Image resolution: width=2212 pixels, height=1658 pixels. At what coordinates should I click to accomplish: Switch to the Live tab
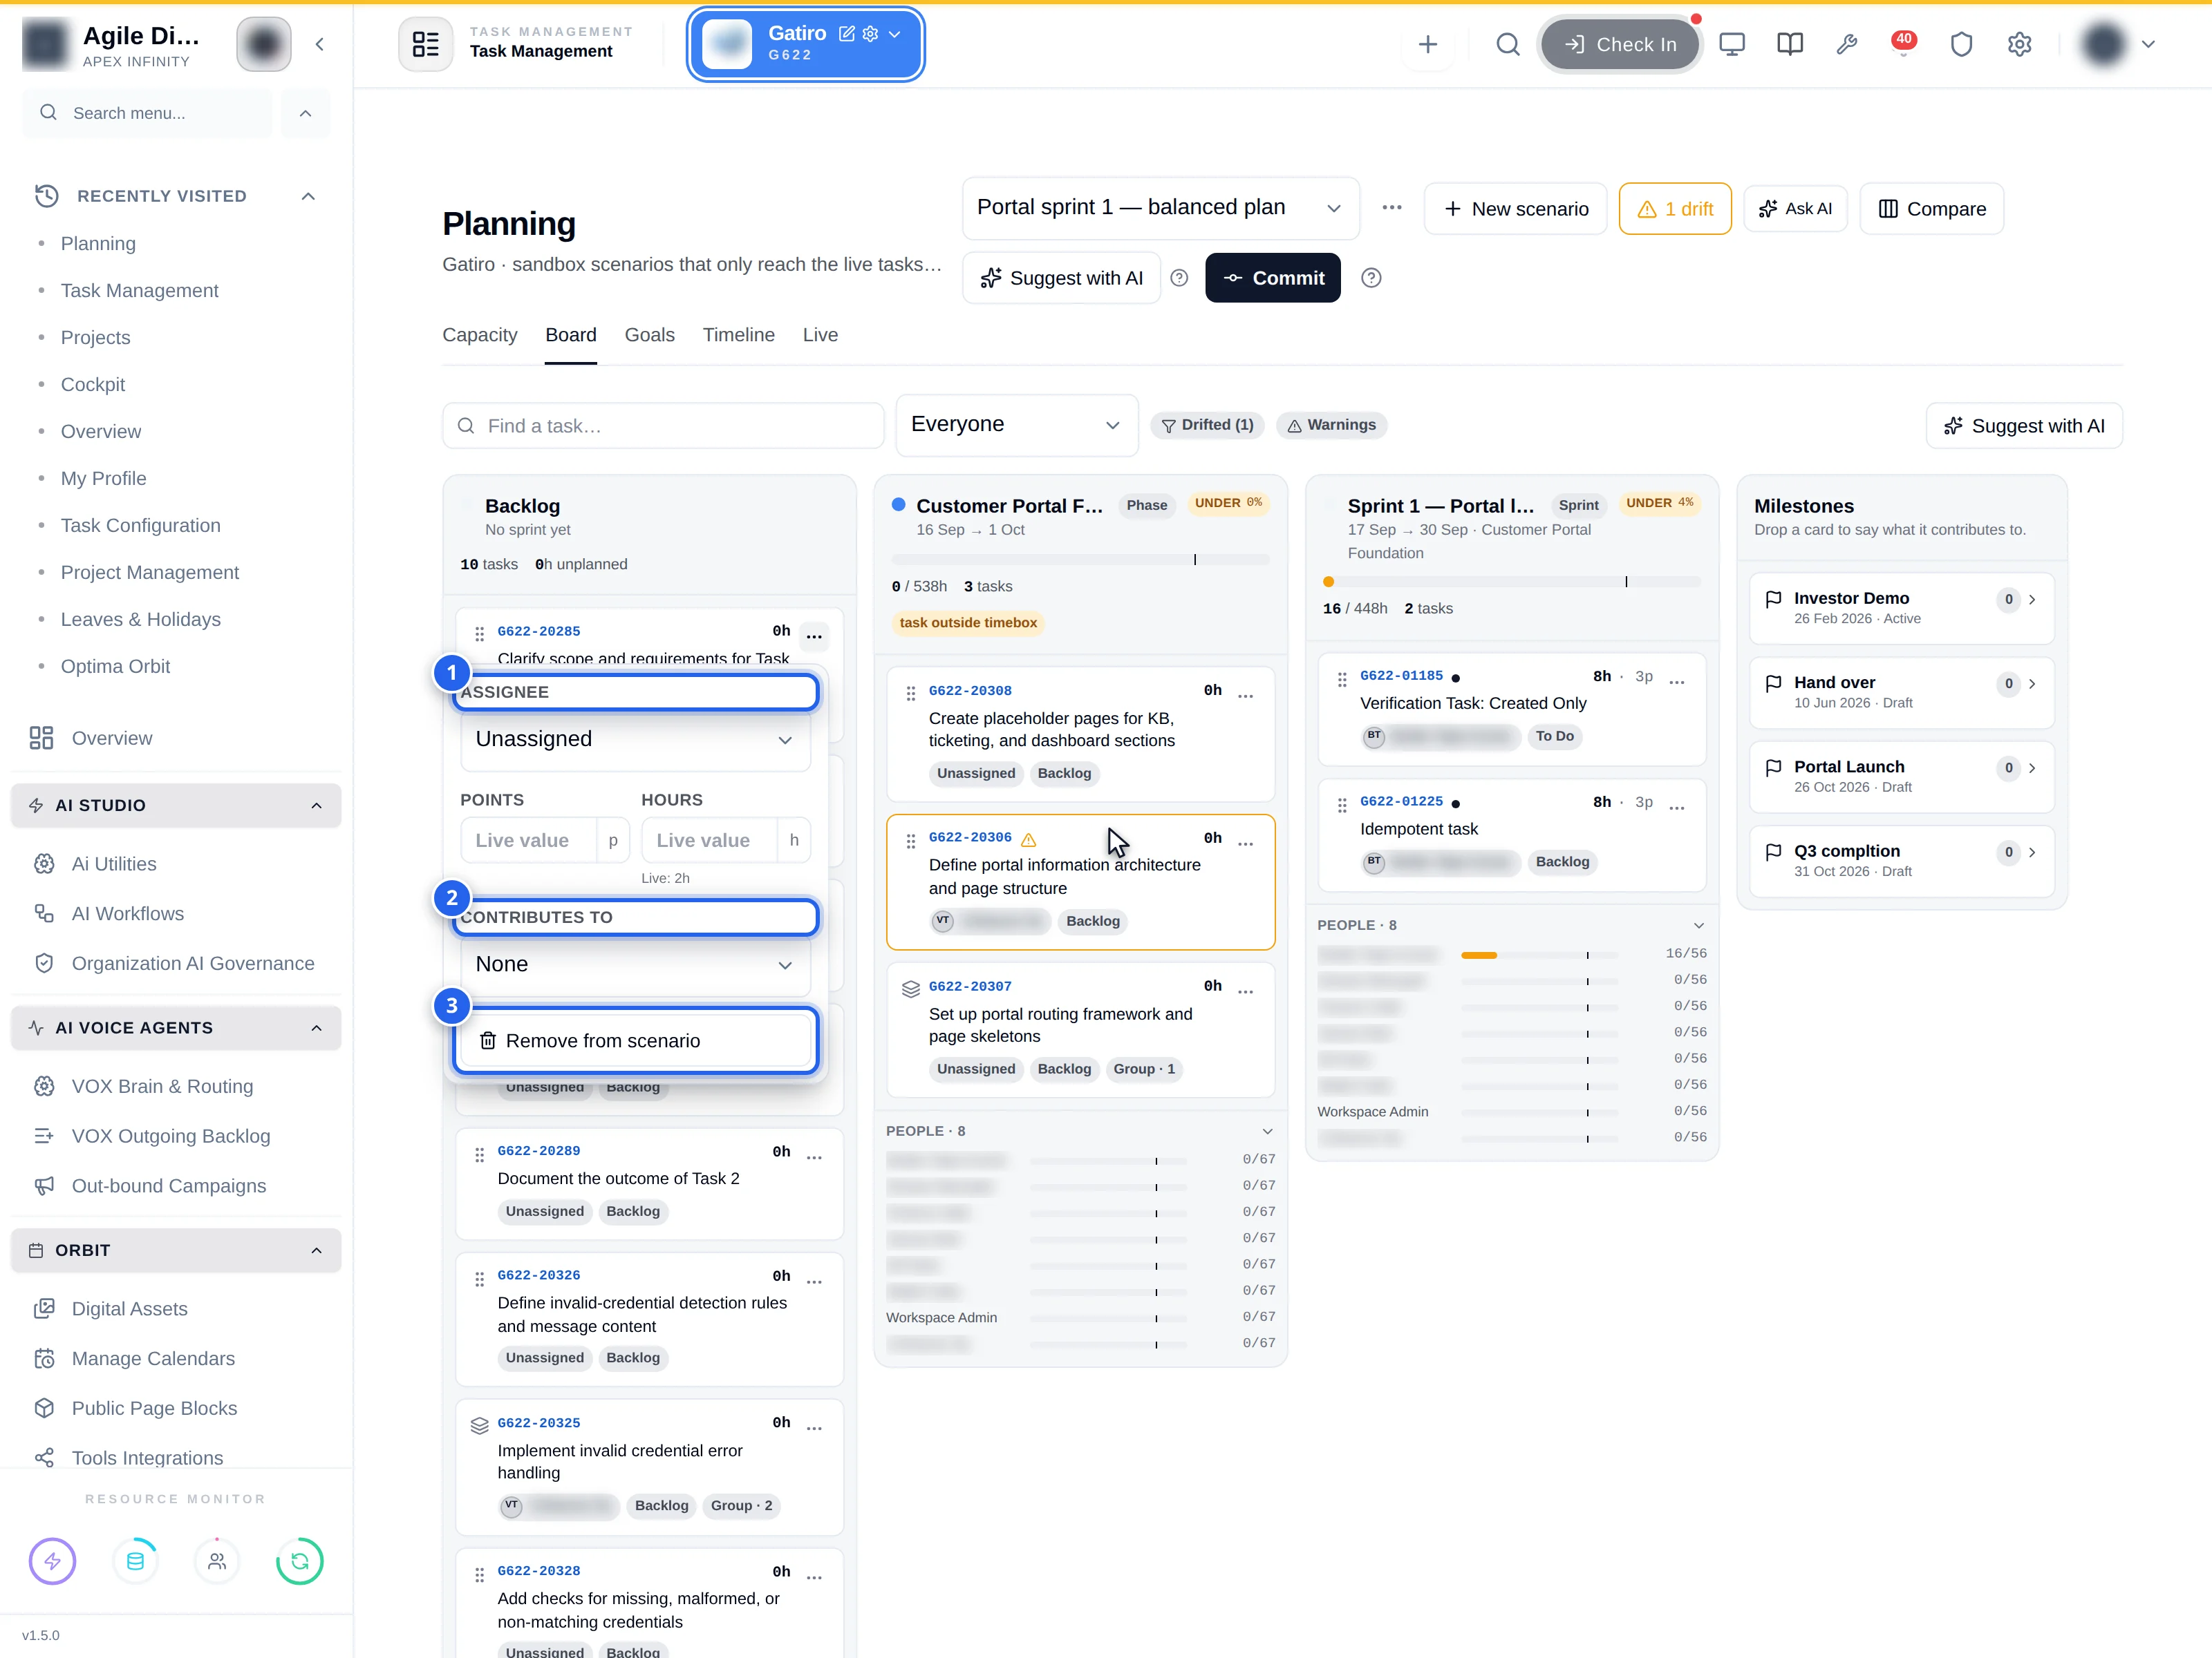(820, 335)
